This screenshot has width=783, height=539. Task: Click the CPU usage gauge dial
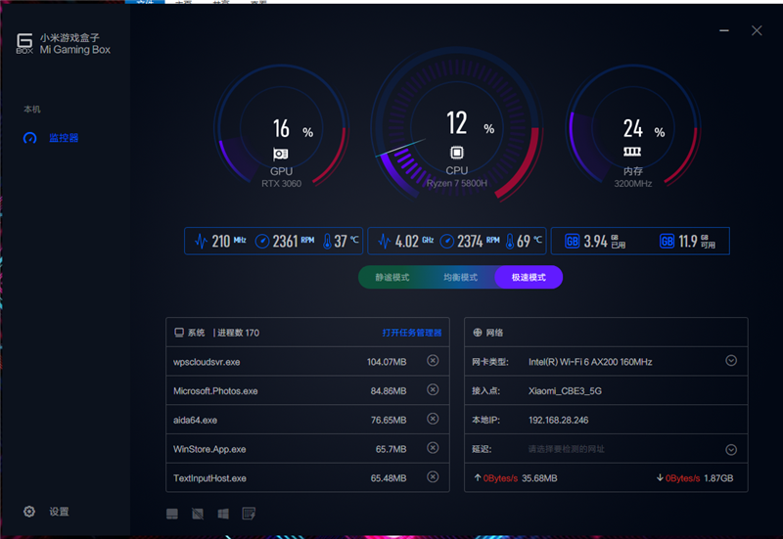pos(457,126)
